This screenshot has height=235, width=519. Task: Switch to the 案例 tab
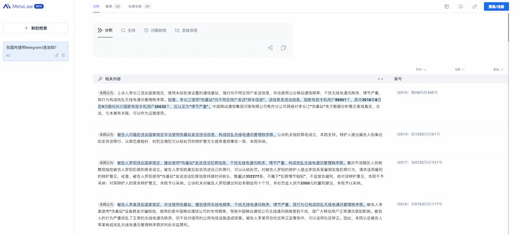113,6
